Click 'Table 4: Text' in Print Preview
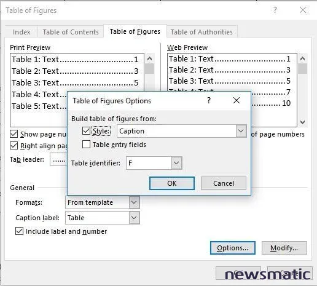This screenshot has height=286, width=317. (x=35, y=95)
